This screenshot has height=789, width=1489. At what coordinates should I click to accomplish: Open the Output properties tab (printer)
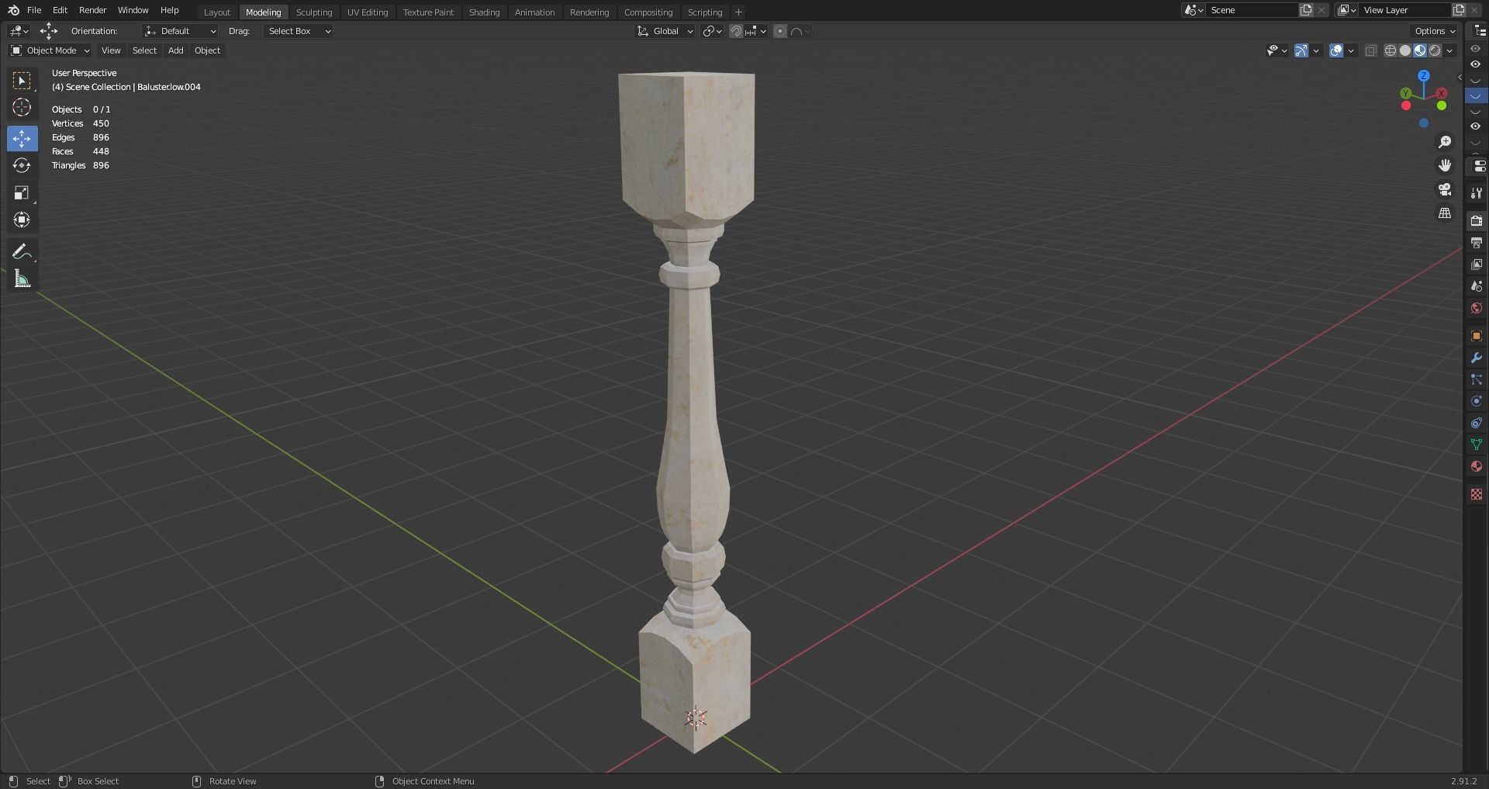click(x=1477, y=243)
